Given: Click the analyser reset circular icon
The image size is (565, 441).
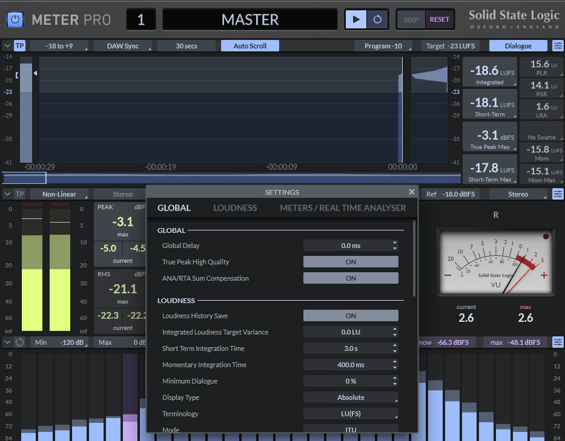Looking at the screenshot, I should [19, 342].
